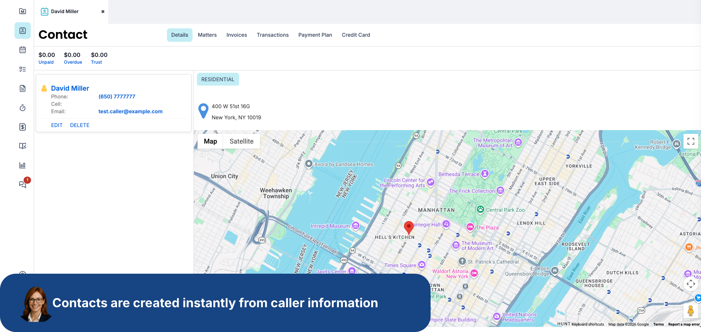
Task: Open the Timer stopwatch sidebar icon
Action: (23, 108)
